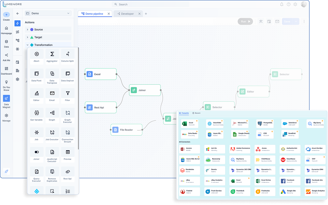Select the File Reader node on canvas
The height and width of the screenshot is (205, 328).
126,130
